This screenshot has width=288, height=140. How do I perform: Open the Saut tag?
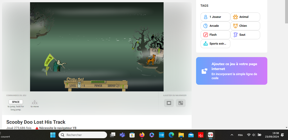pyautogui.click(x=245, y=35)
